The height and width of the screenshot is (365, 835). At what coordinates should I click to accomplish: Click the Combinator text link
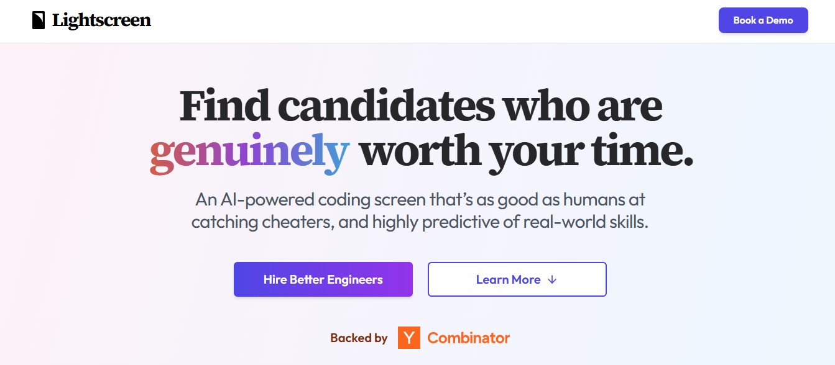coord(469,338)
